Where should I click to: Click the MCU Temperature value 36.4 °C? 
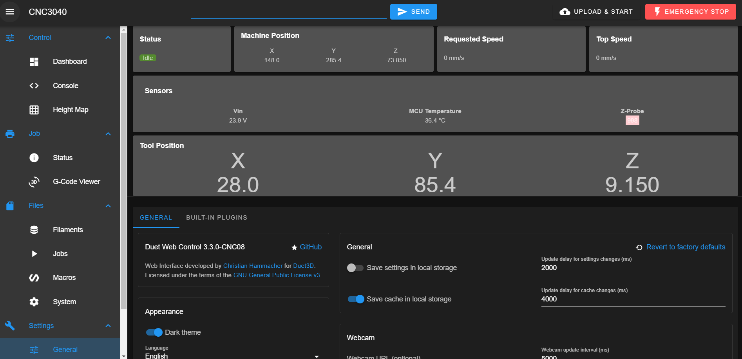pyautogui.click(x=435, y=121)
